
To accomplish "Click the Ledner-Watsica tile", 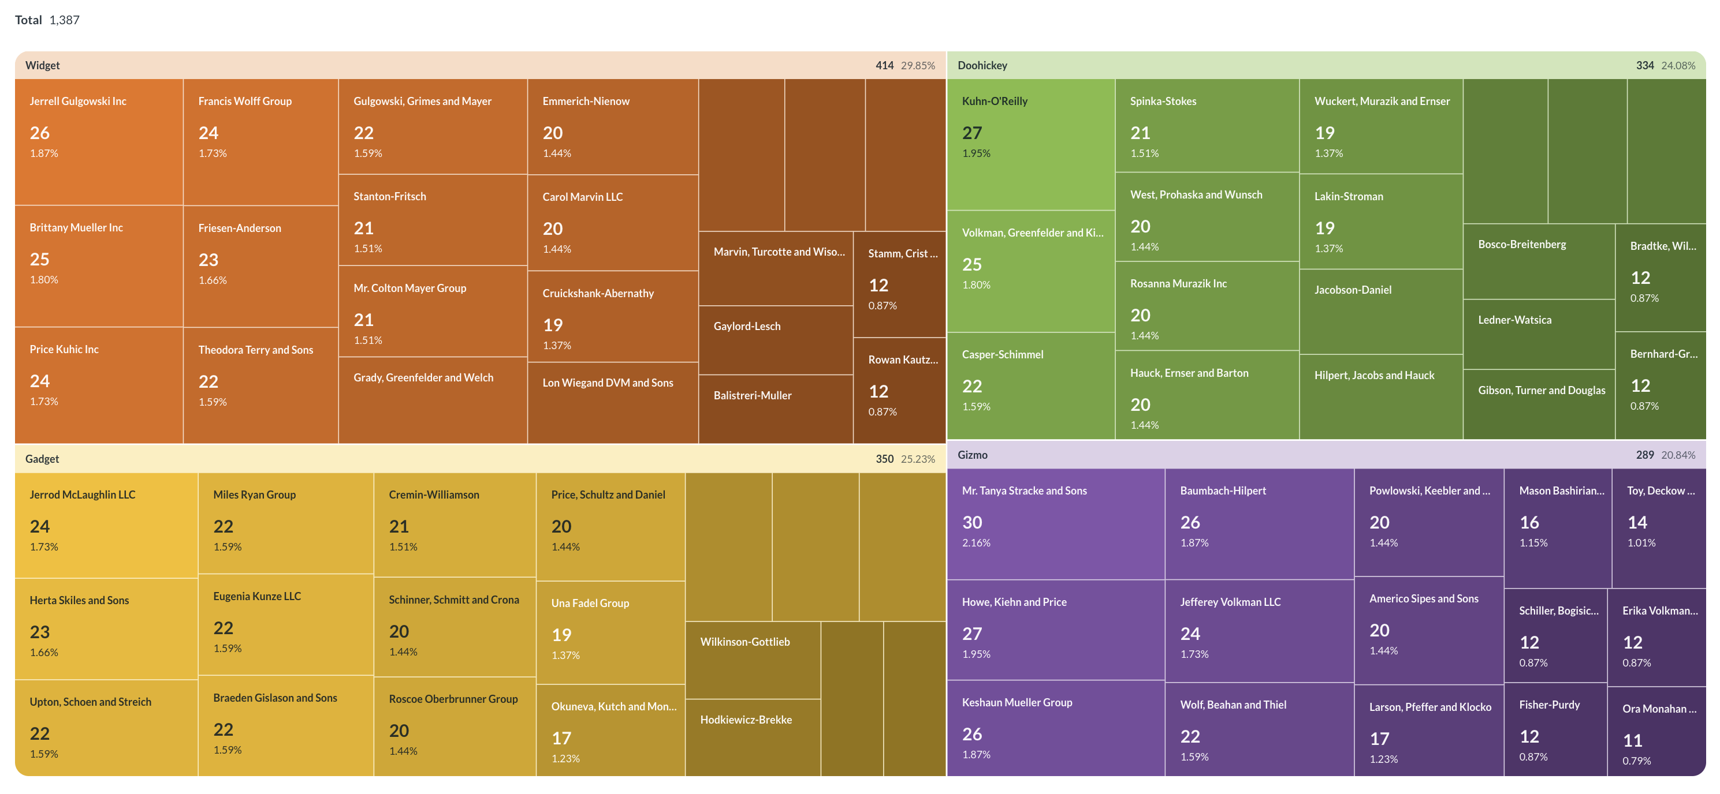I will (x=1539, y=334).
